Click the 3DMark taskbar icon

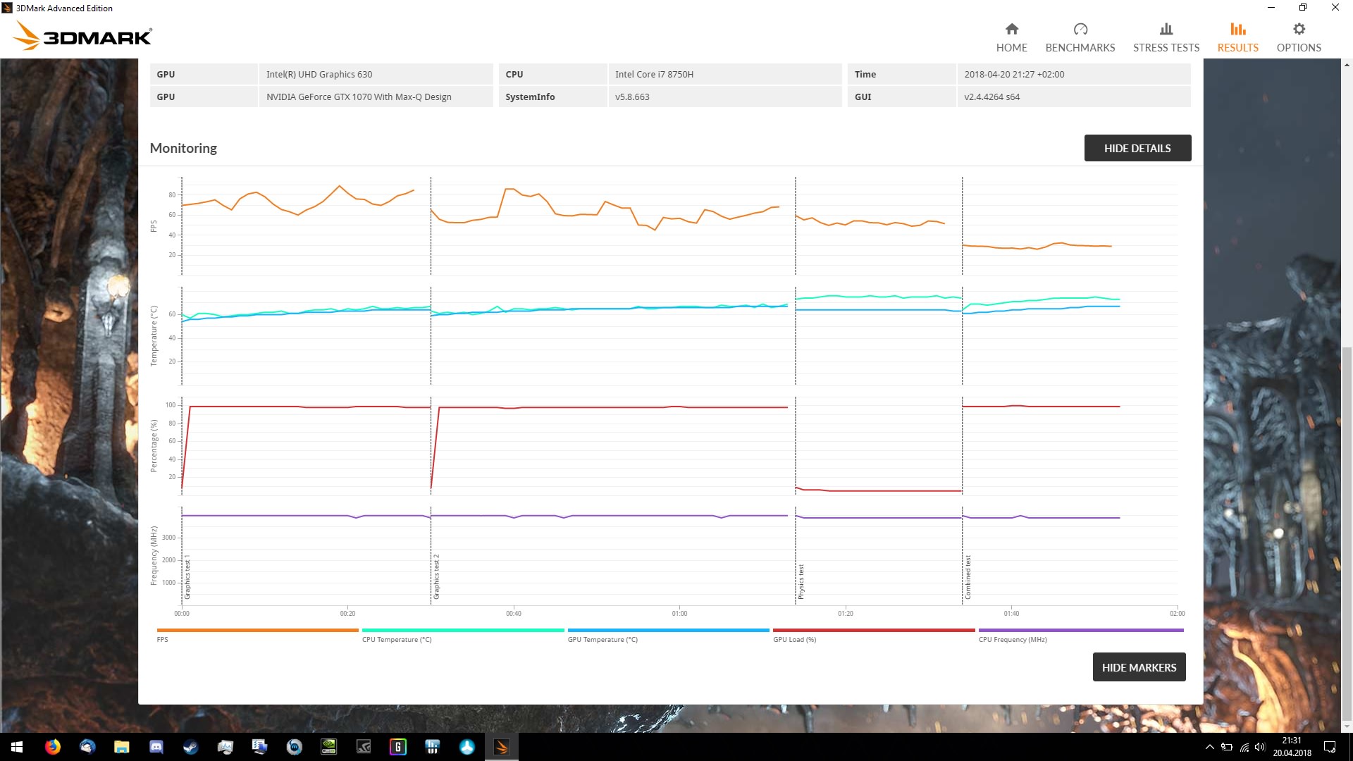tap(501, 747)
